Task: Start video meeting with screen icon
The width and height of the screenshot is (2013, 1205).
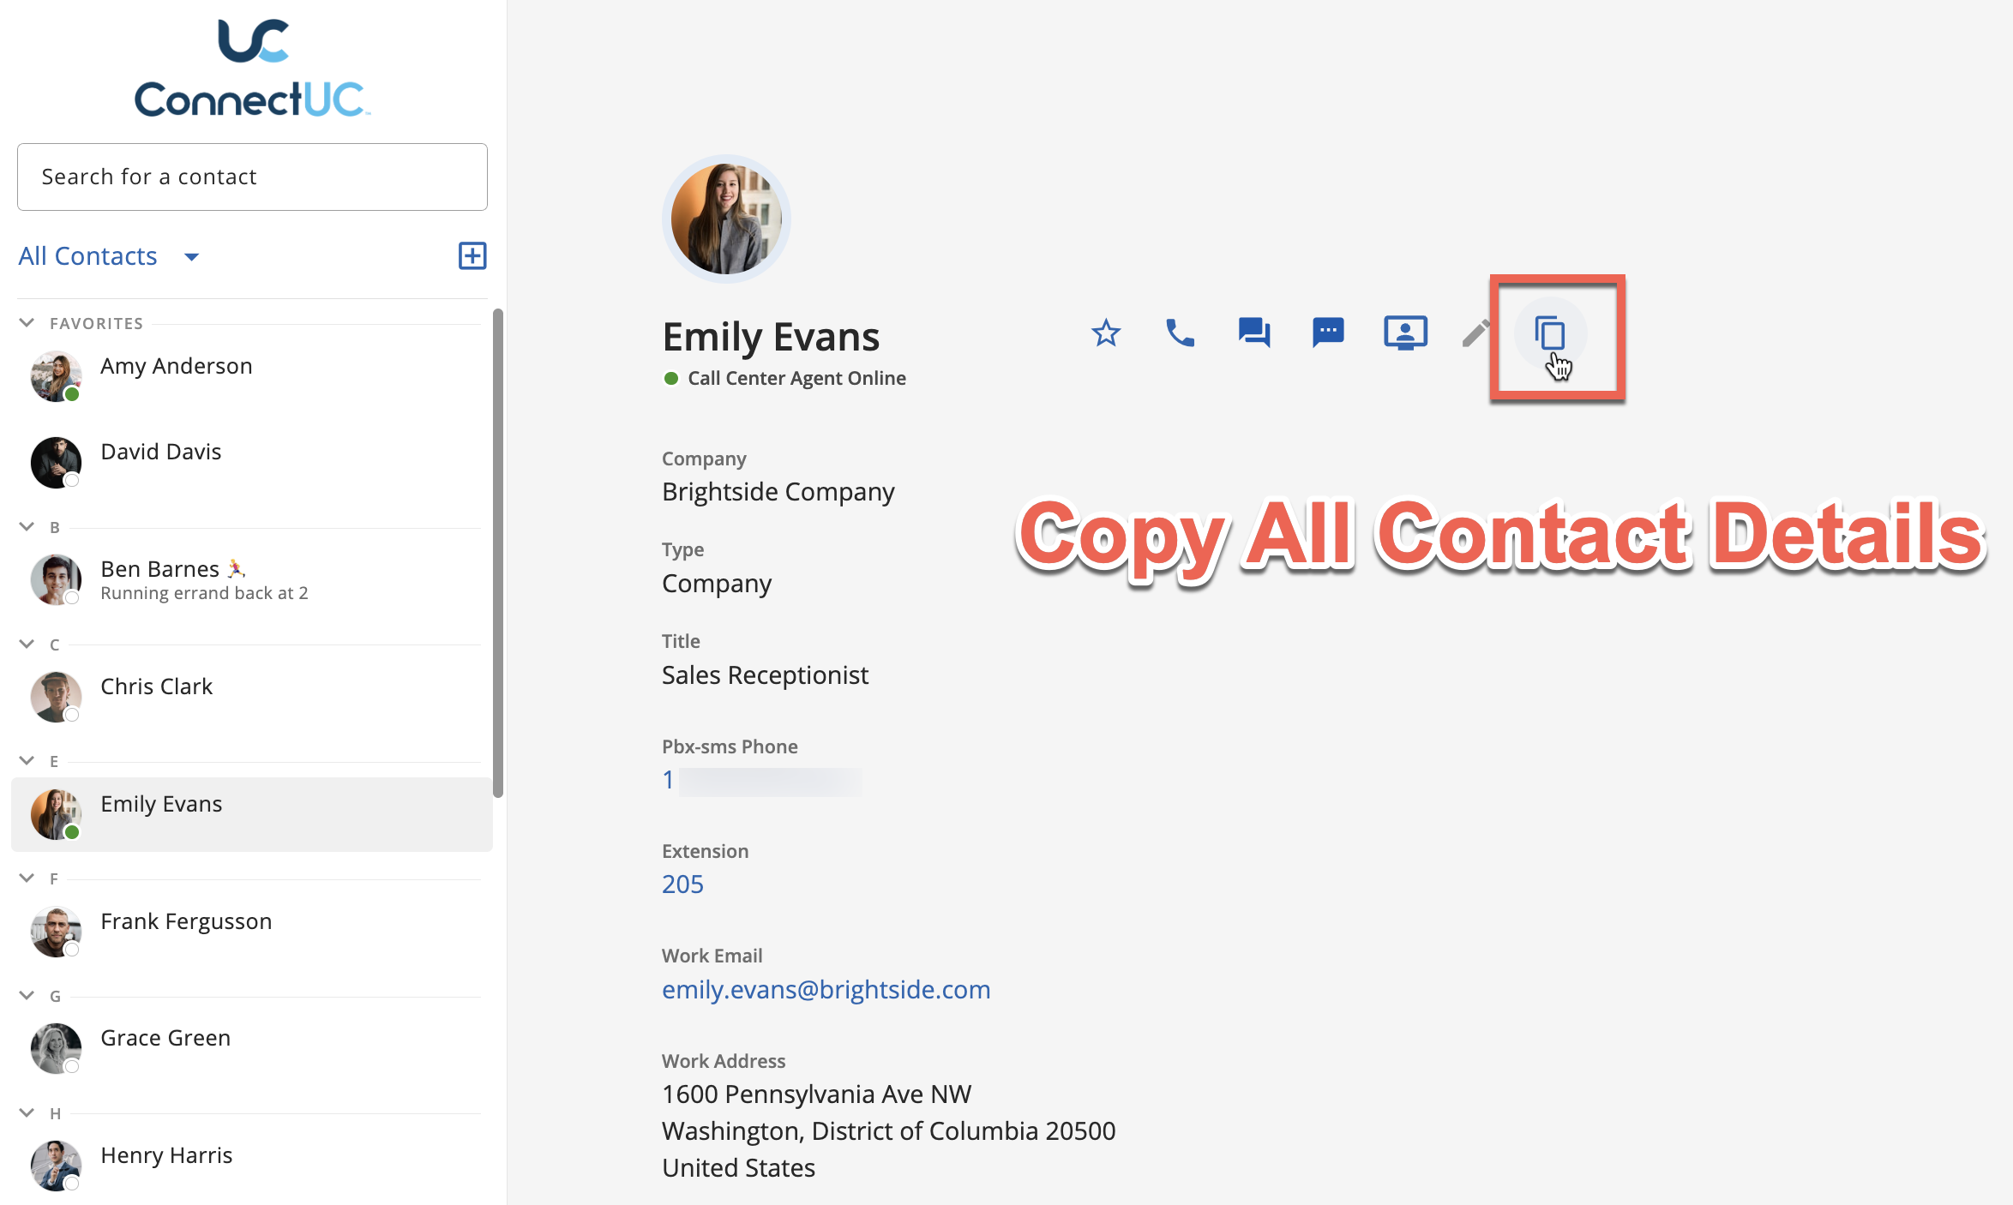Action: pos(1405,333)
